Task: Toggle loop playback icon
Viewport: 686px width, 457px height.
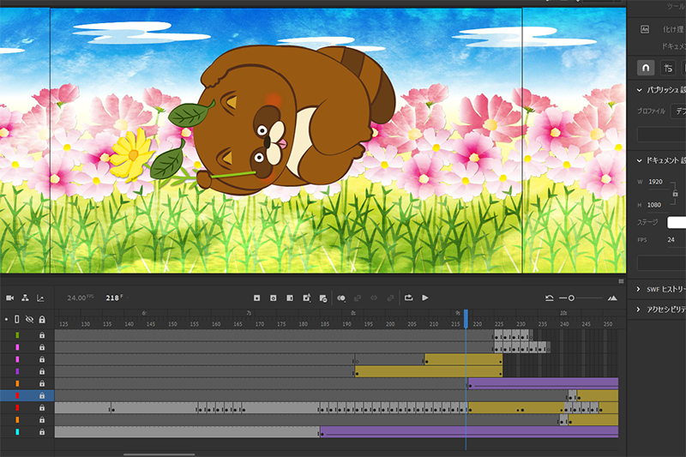Action: tap(409, 298)
